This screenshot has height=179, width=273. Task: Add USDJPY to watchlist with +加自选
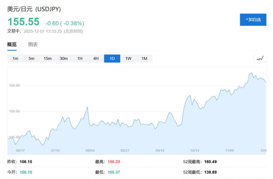pyautogui.click(x=253, y=20)
